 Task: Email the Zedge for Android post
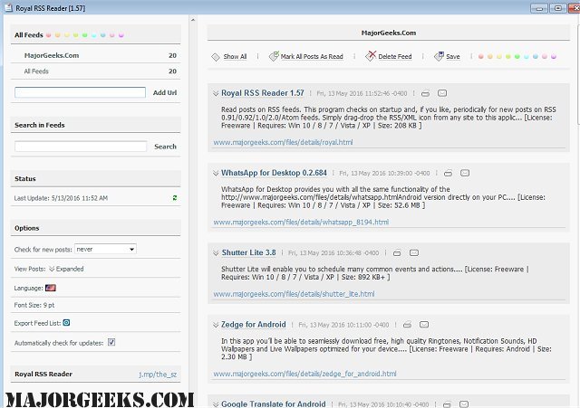(424, 324)
